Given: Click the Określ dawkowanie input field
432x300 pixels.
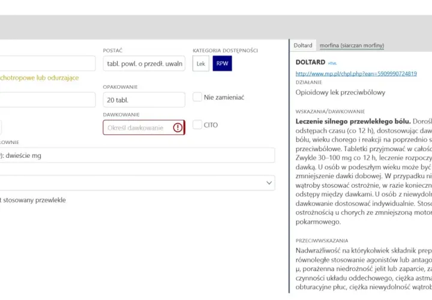Looking at the screenshot, I should coord(144,128).
